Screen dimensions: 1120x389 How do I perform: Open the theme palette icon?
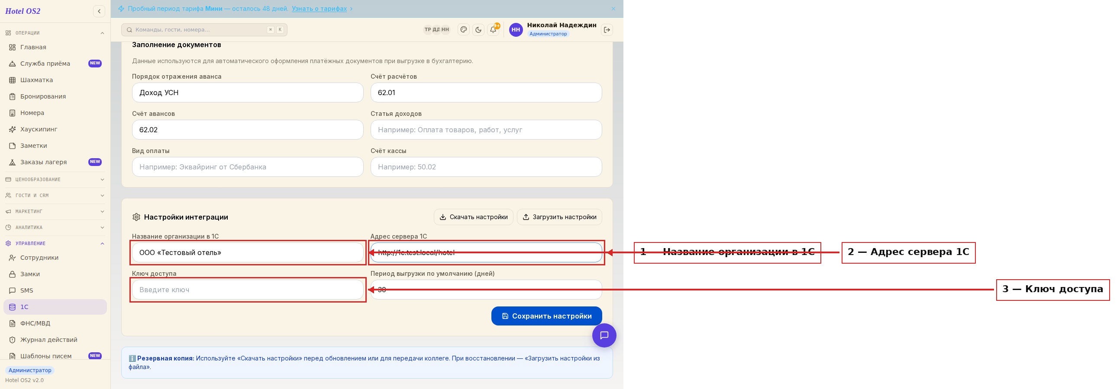[x=464, y=29]
